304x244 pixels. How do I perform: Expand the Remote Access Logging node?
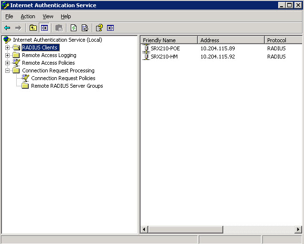(7, 56)
